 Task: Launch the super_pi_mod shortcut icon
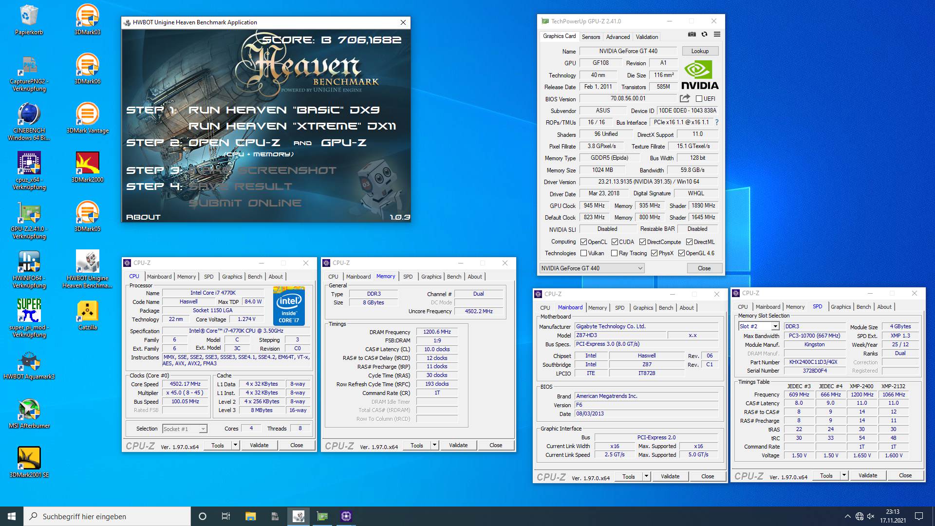point(29,319)
